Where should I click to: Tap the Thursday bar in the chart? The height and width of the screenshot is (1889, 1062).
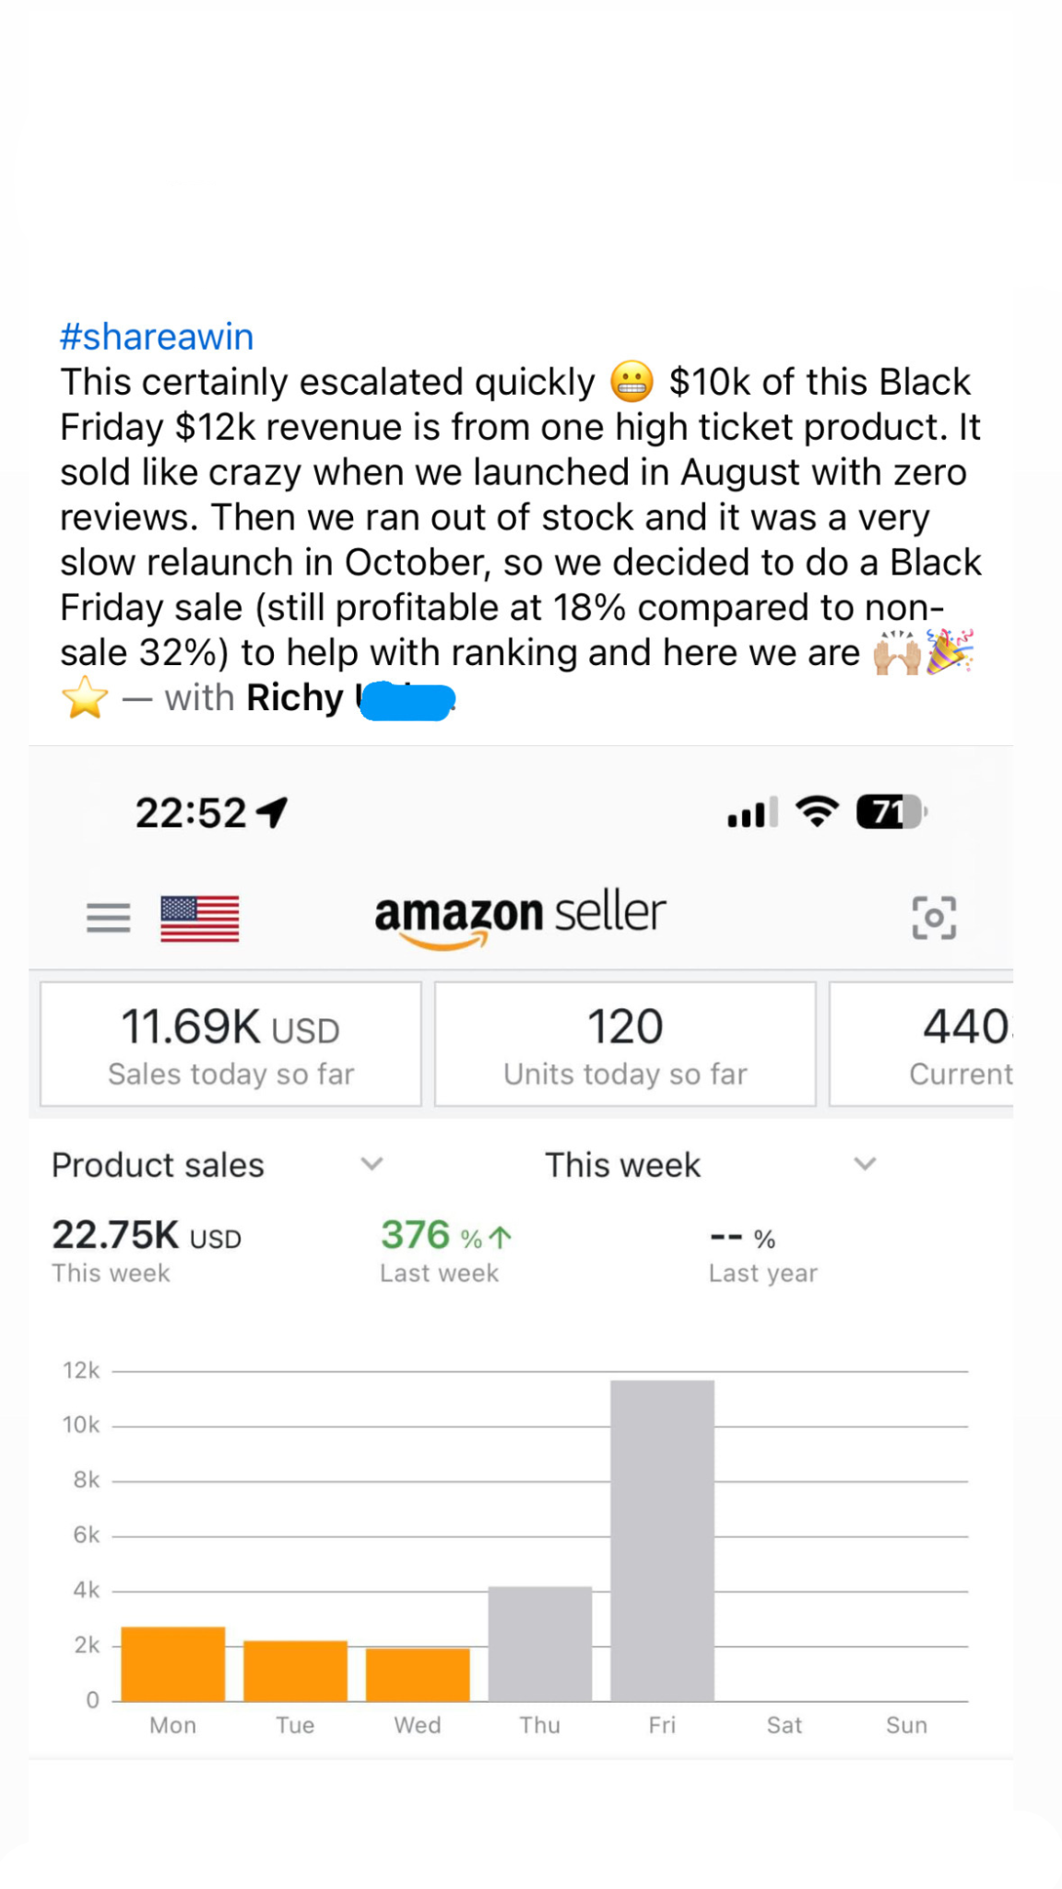pyautogui.click(x=539, y=1644)
